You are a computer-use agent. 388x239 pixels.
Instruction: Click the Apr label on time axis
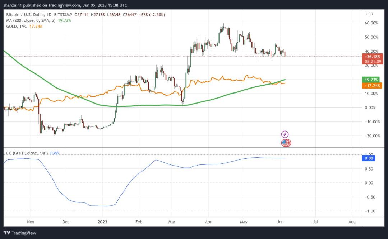tap(208, 222)
